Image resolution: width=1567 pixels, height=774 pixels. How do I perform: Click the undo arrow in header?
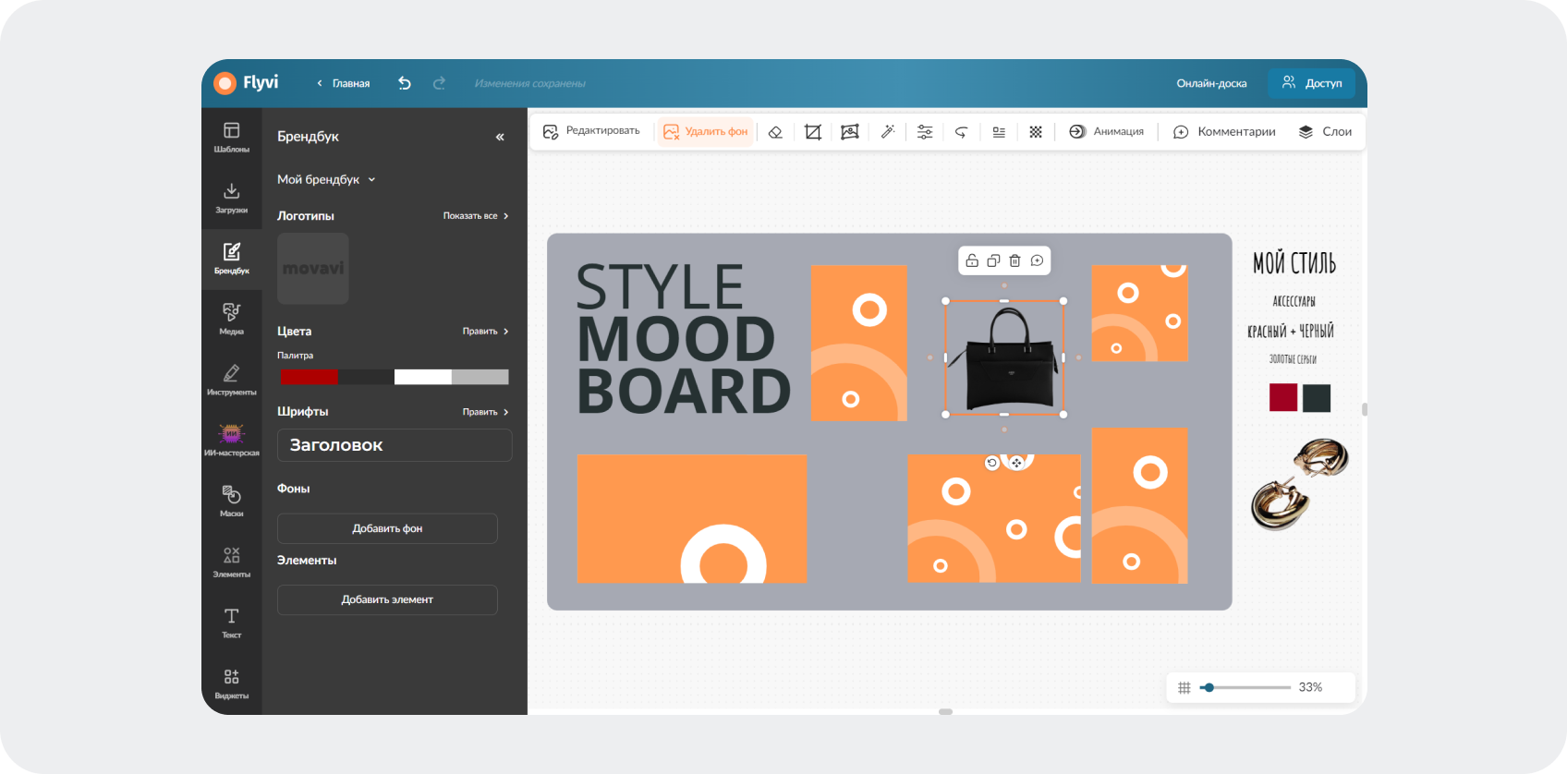(x=405, y=83)
